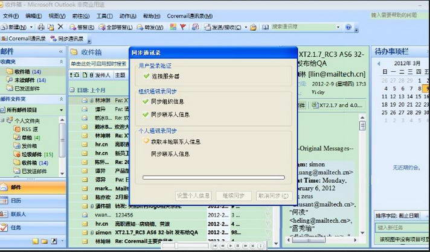Click the Reply (答复) toolbar button

82,27
